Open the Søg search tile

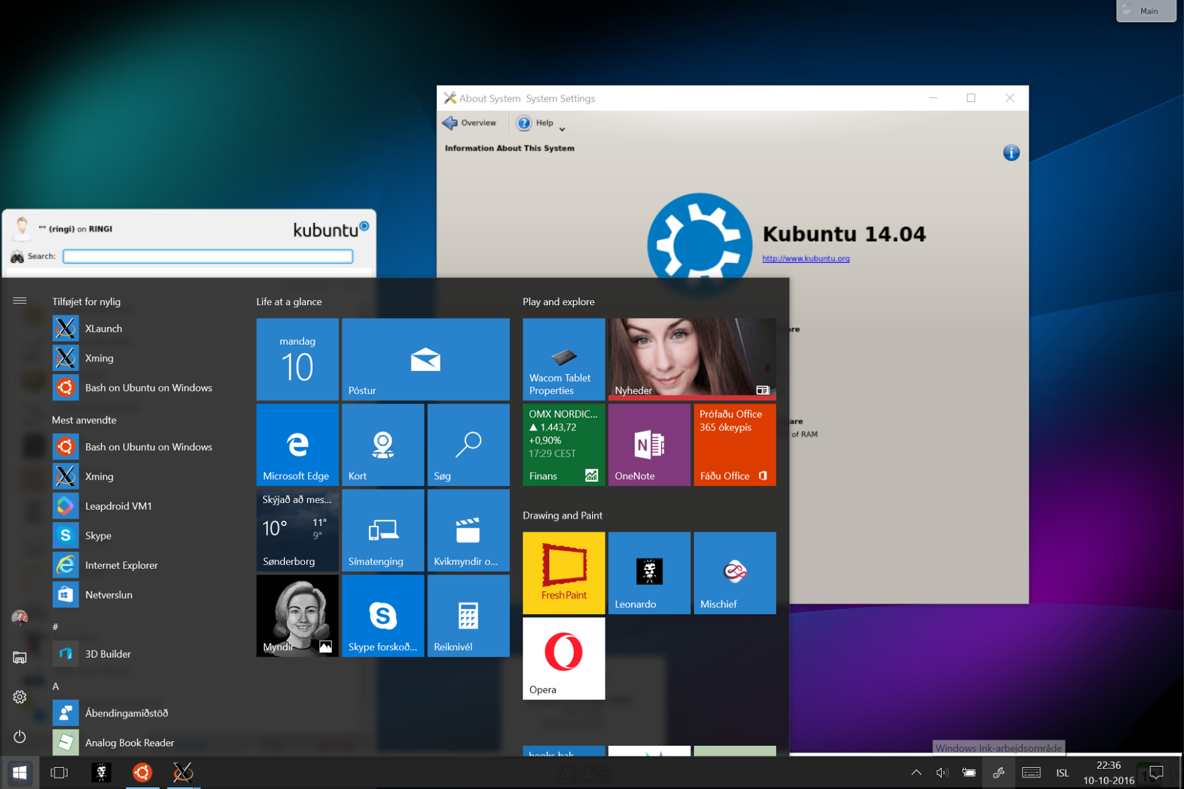(468, 444)
